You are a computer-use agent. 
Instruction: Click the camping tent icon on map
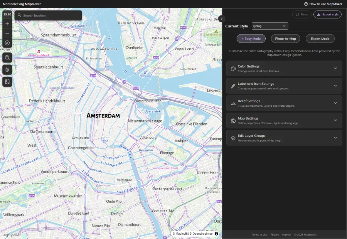pos(216,32)
